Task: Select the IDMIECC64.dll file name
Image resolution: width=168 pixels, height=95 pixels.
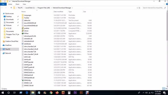Action: point(29,85)
